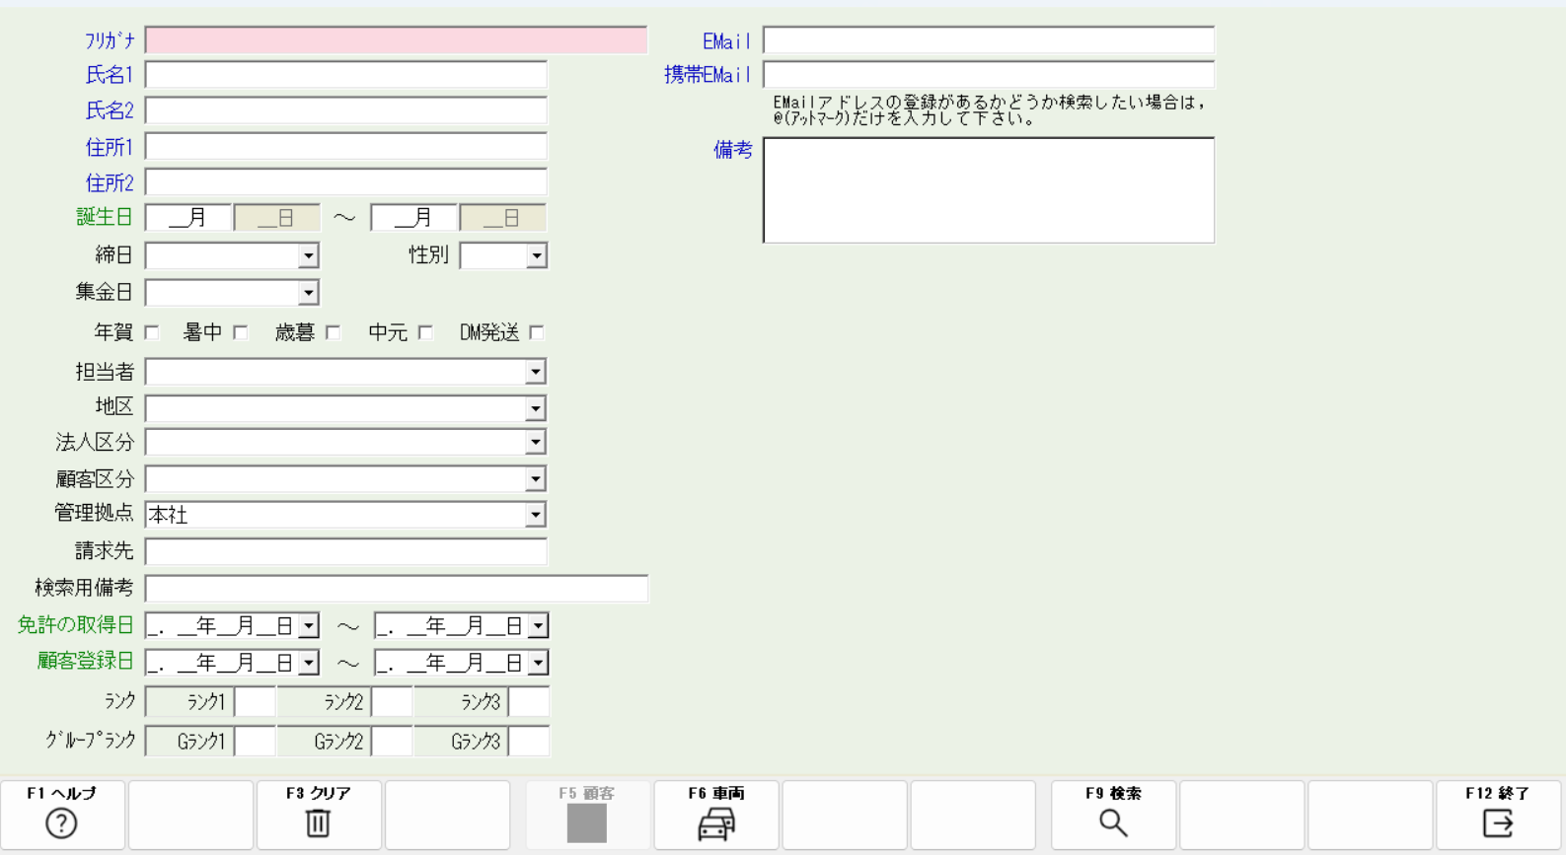Exit using the F12 終了 icon

pos(1498,822)
